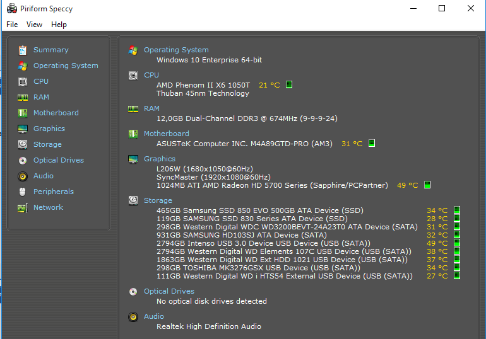
Task: Click the Optical Drives heading link in summary
Action: pos(169,291)
